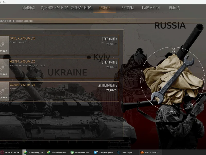
Task: Disable the CODE_X_V03_04_26 mod (Отключить)
Action: (109, 39)
